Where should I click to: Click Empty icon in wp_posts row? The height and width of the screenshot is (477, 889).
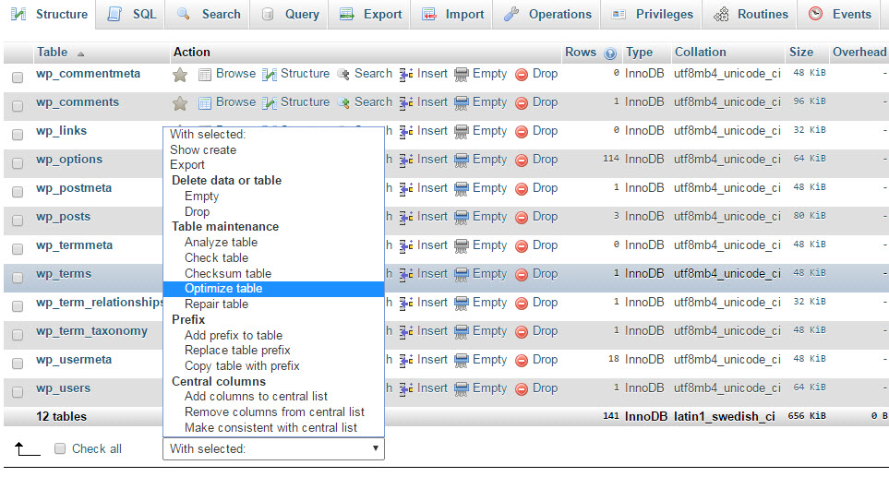[462, 217]
